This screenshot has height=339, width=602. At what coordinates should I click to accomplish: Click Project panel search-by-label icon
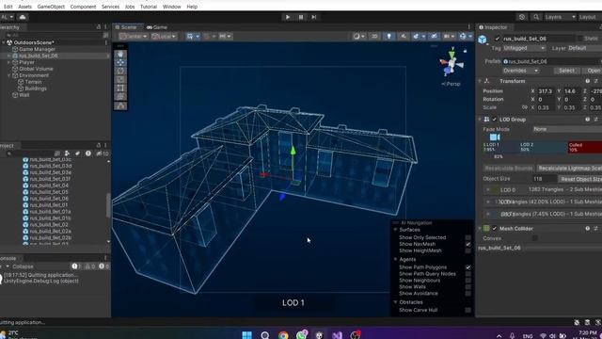[77, 153]
